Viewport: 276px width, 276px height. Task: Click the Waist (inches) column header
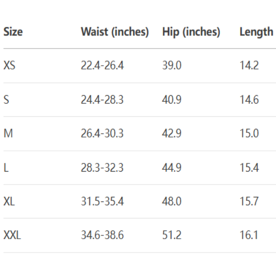[115, 32]
